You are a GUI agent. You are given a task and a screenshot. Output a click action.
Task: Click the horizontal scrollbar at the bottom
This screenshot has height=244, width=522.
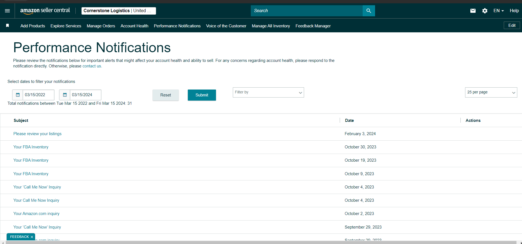[261, 242]
